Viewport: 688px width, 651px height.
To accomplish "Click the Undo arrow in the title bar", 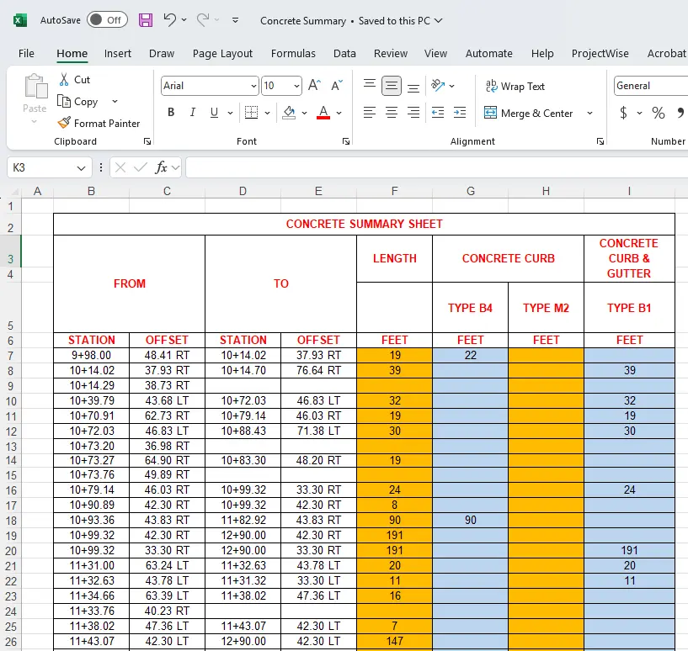I will pos(169,20).
